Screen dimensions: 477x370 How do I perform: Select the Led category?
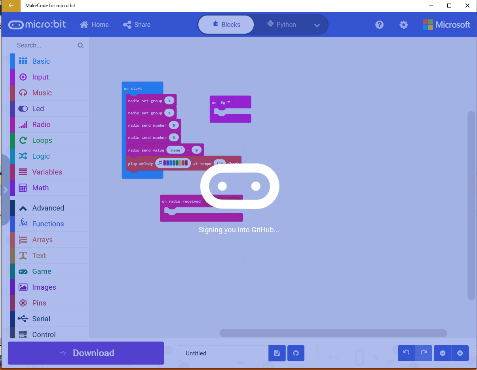[x=38, y=108]
